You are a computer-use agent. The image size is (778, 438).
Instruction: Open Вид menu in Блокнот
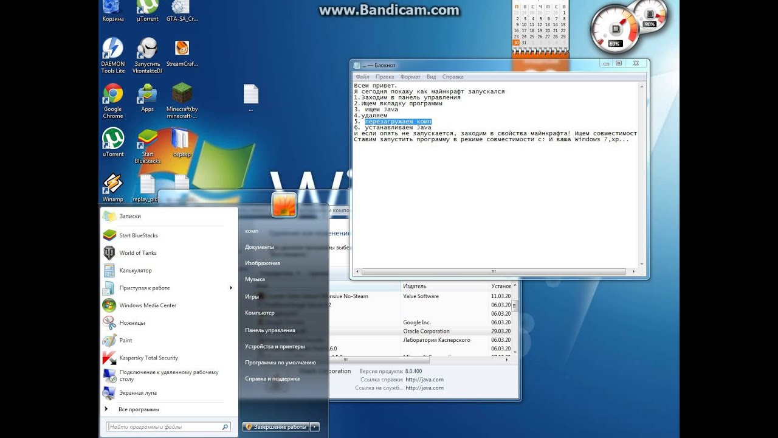pyautogui.click(x=431, y=77)
